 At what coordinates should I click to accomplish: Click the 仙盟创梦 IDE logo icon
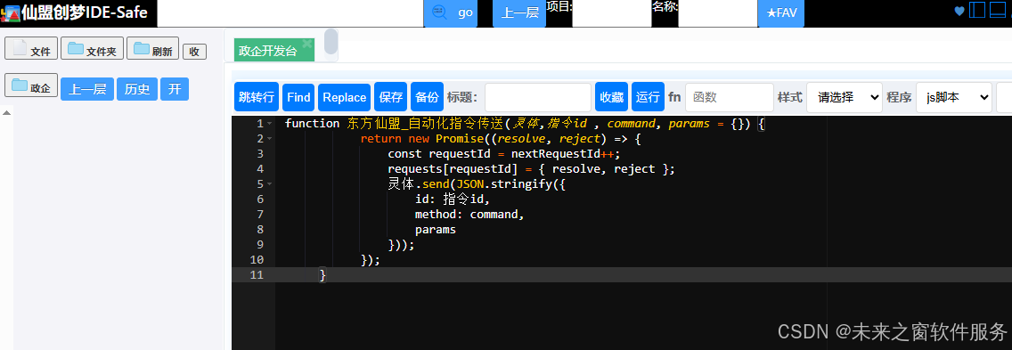[11, 13]
